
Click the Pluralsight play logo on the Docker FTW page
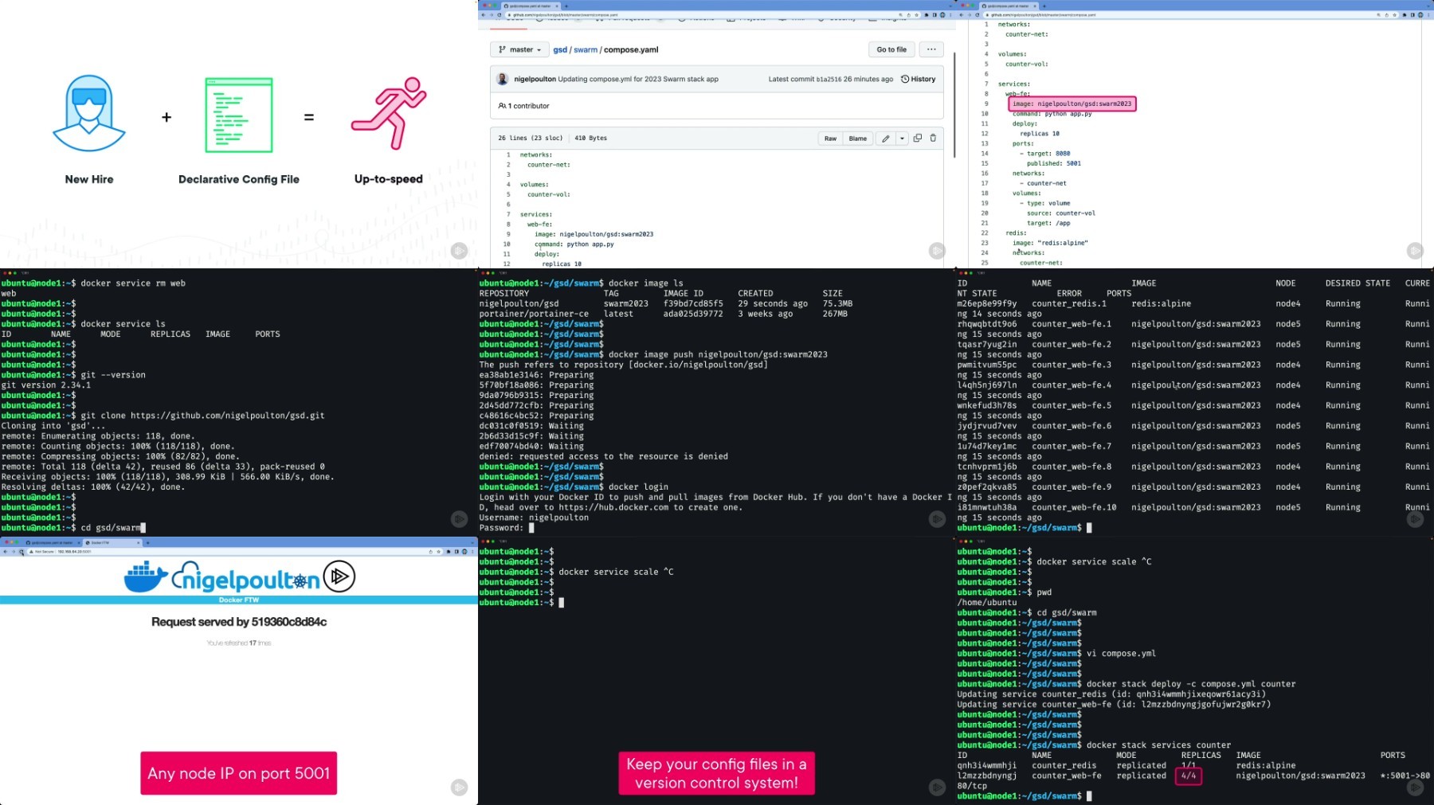339,576
